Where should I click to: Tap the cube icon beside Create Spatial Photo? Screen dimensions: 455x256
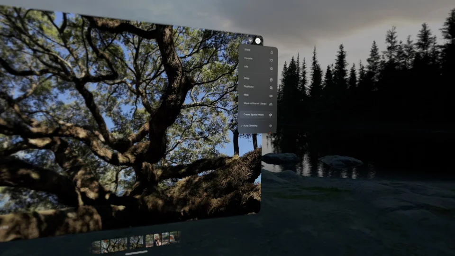pos(270,115)
